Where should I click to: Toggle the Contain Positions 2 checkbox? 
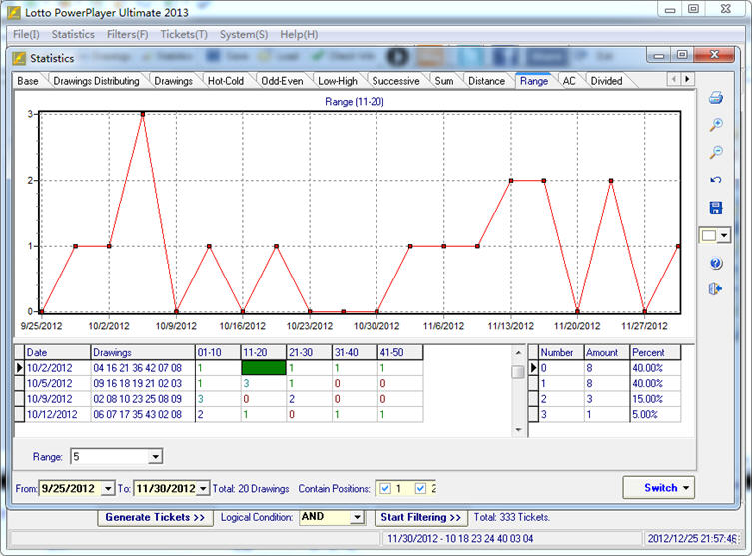click(420, 488)
